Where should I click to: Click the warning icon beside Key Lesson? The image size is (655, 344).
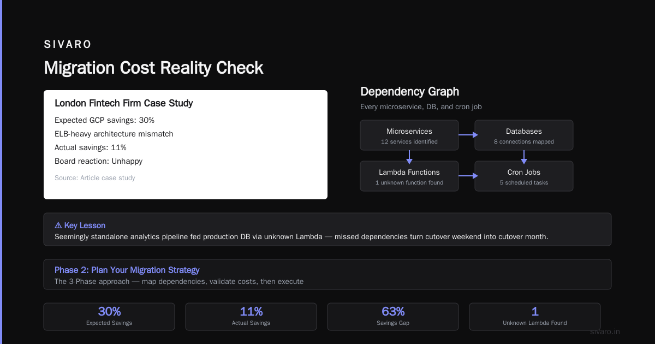point(58,226)
